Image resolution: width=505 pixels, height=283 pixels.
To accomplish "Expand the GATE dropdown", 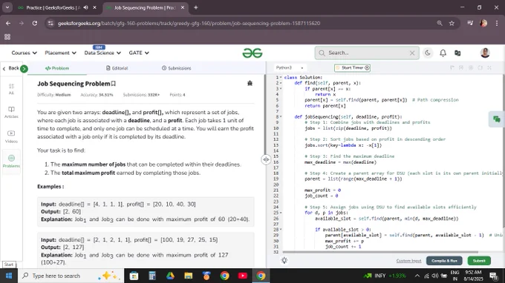I will point(139,53).
